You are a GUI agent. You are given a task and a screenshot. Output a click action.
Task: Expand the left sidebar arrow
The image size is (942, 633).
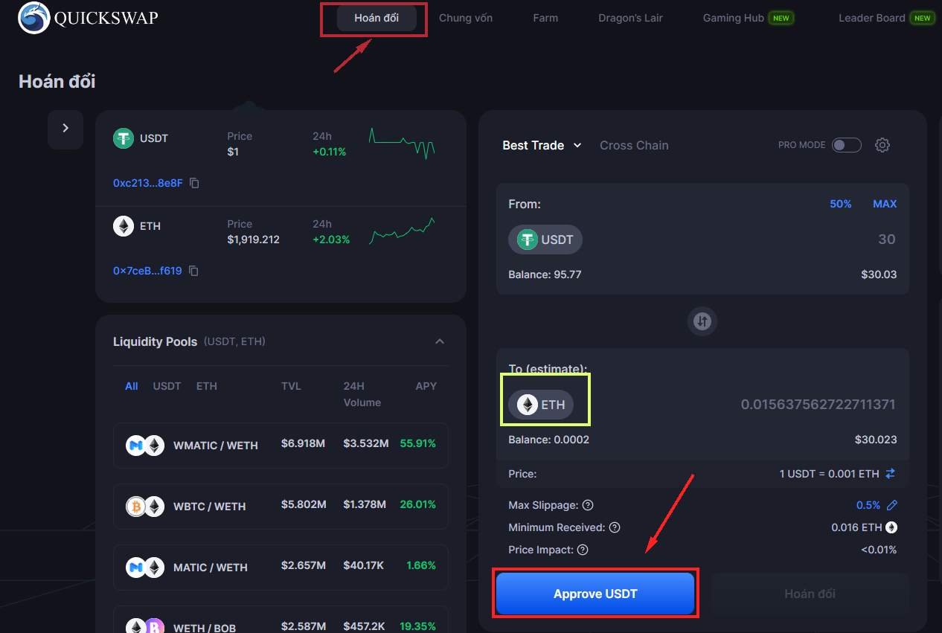click(65, 129)
